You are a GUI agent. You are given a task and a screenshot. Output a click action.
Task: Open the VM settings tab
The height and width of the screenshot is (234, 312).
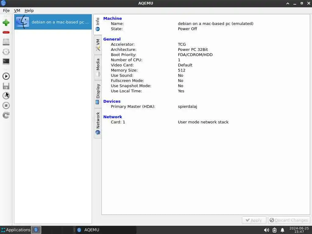click(x=98, y=45)
